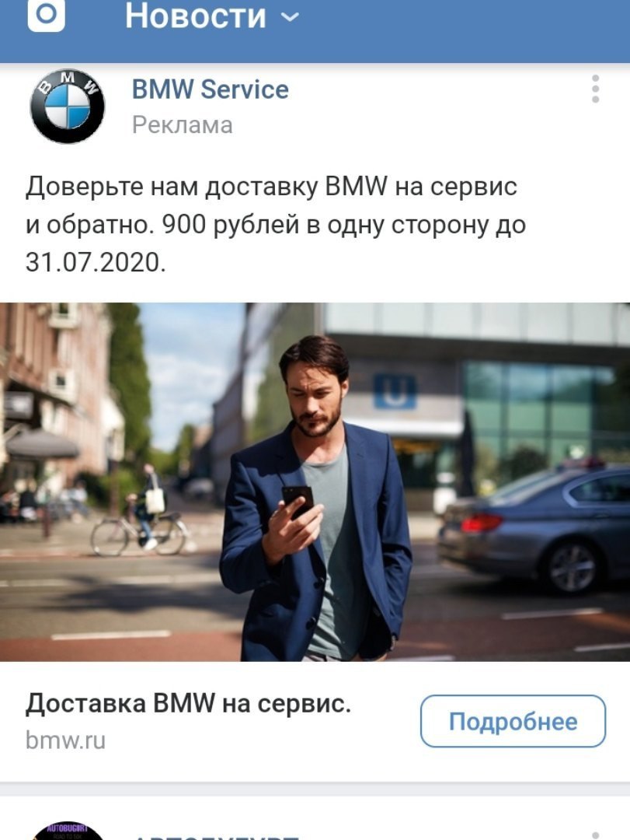Open headline Доставка BMW на сервис.
This screenshot has height=840, width=630.
coord(188,703)
